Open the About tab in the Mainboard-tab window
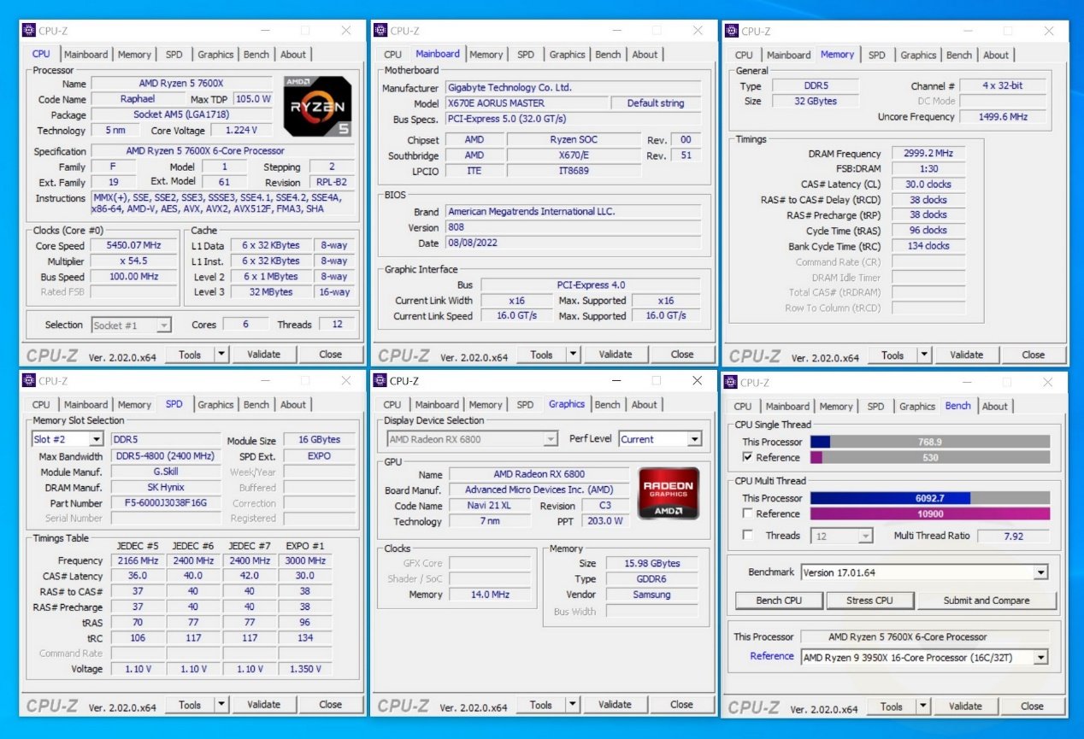This screenshot has width=1084, height=739. (x=645, y=55)
